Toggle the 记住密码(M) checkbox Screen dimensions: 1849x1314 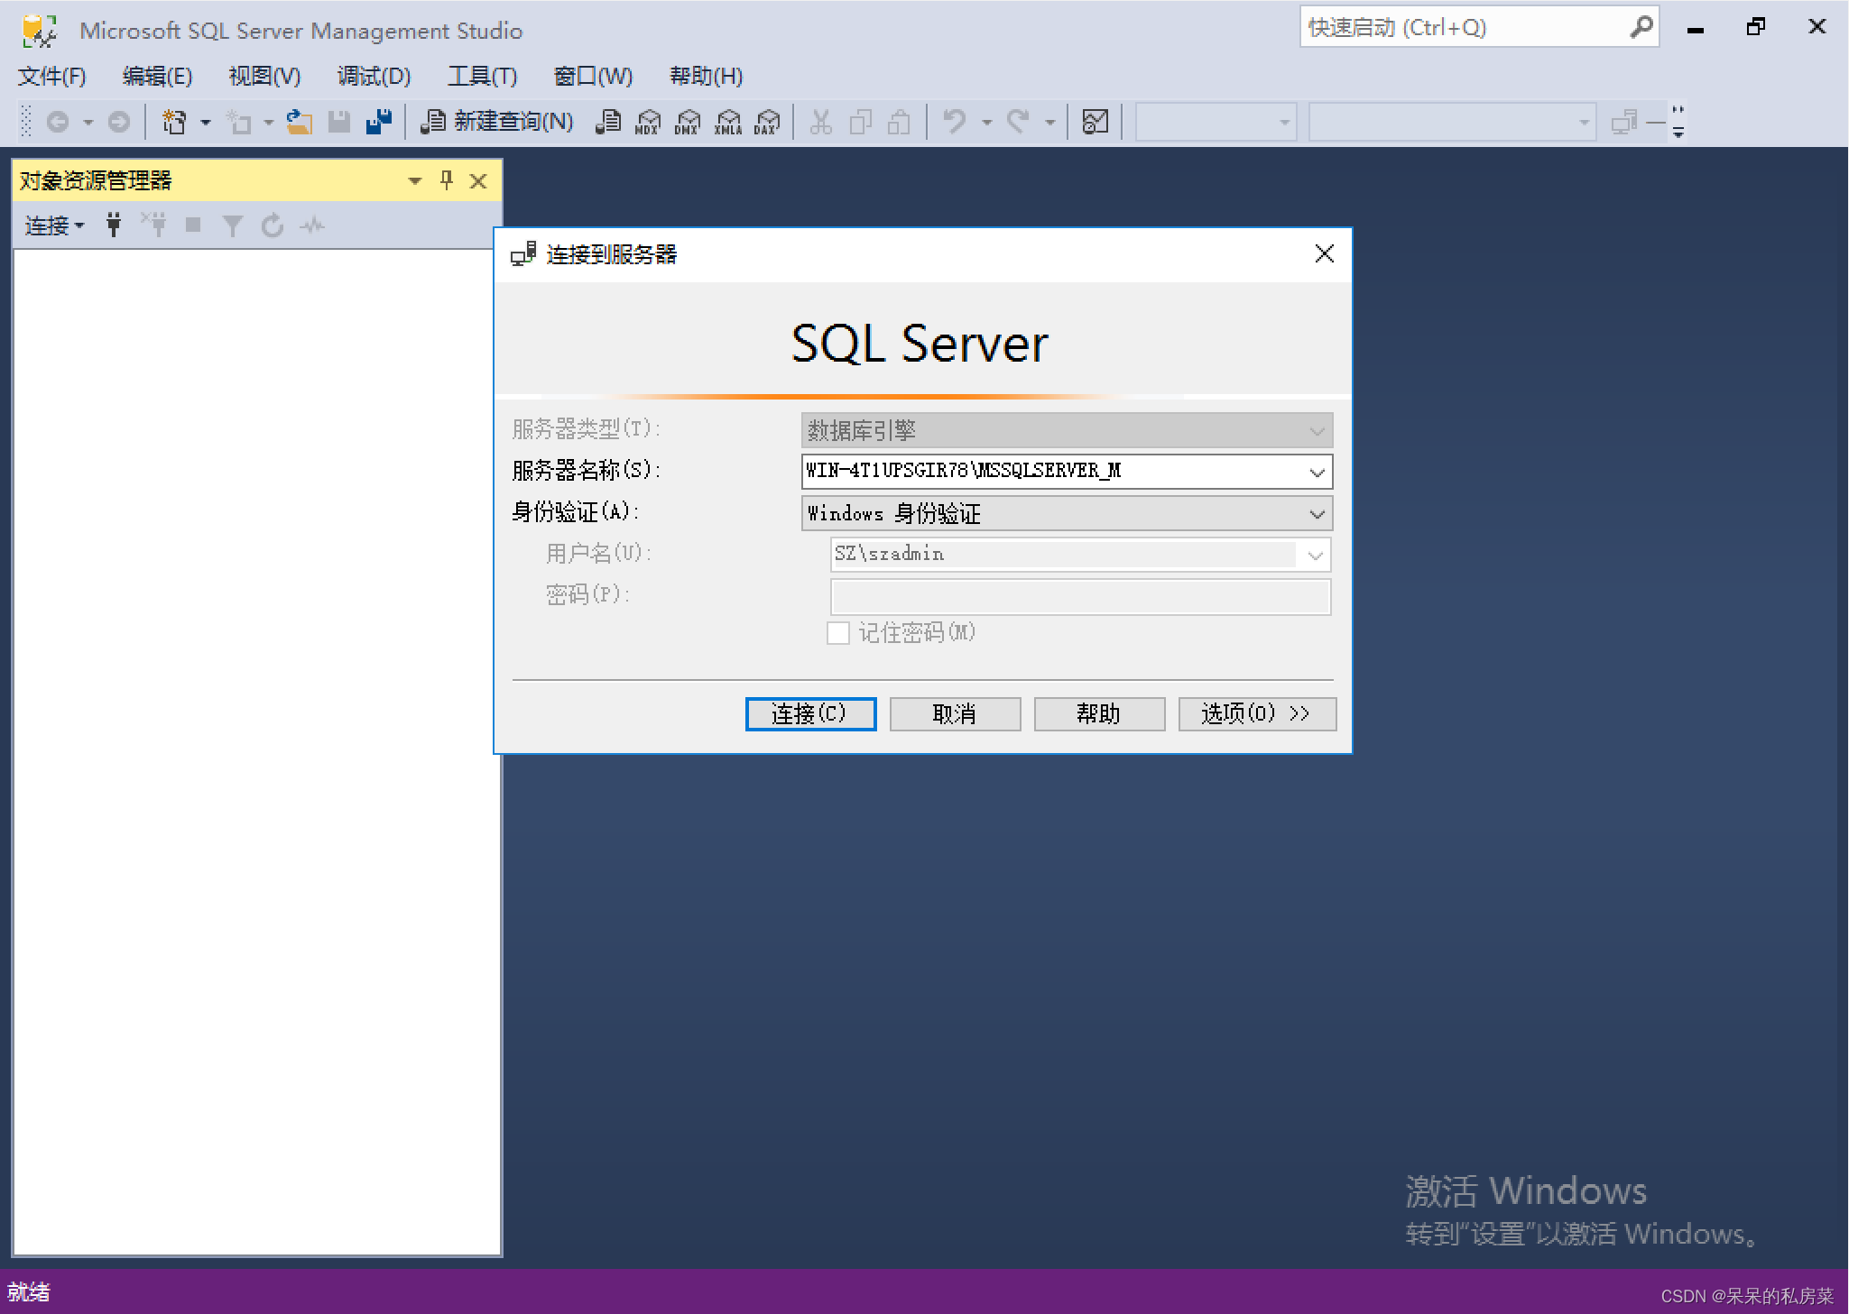(838, 633)
